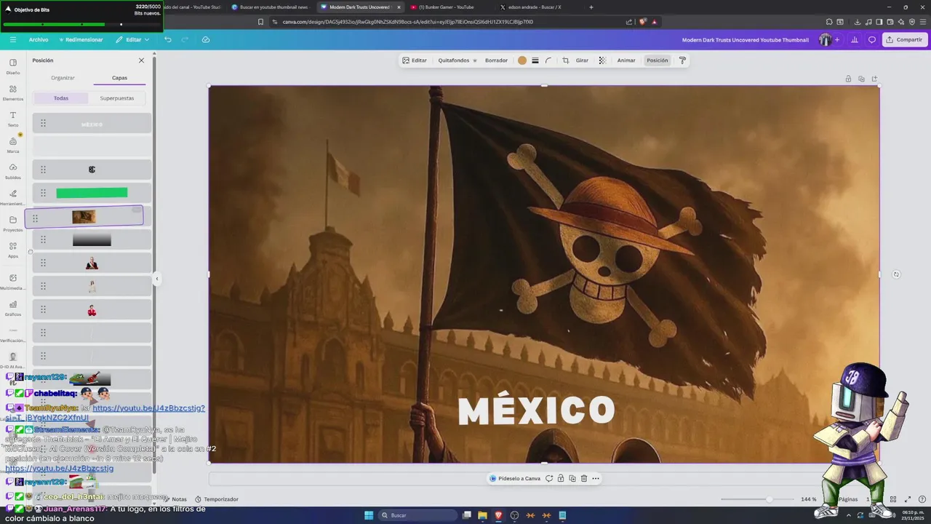Click Pídeselo a Canva assistant button
The height and width of the screenshot is (524, 931).
tap(515, 478)
